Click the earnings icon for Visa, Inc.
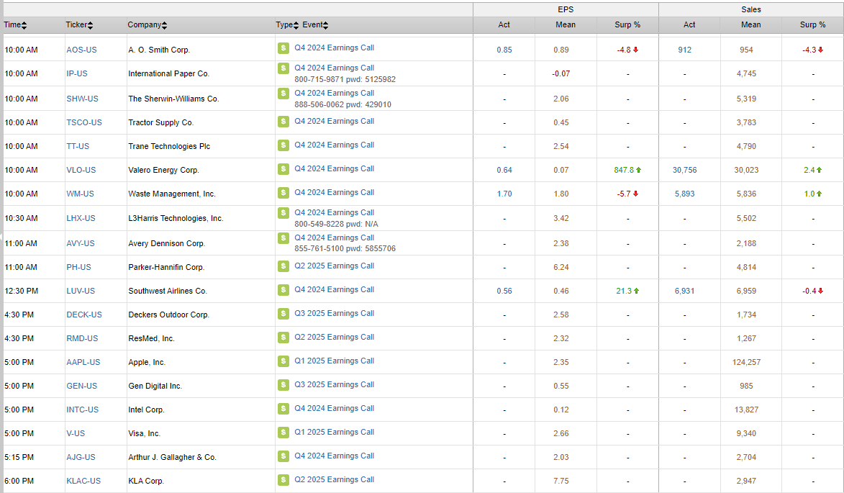The height and width of the screenshot is (493, 844). coord(283,432)
